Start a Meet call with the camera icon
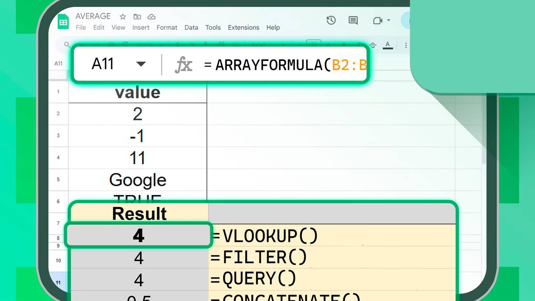Viewport: 535px width, 301px height. [x=378, y=20]
